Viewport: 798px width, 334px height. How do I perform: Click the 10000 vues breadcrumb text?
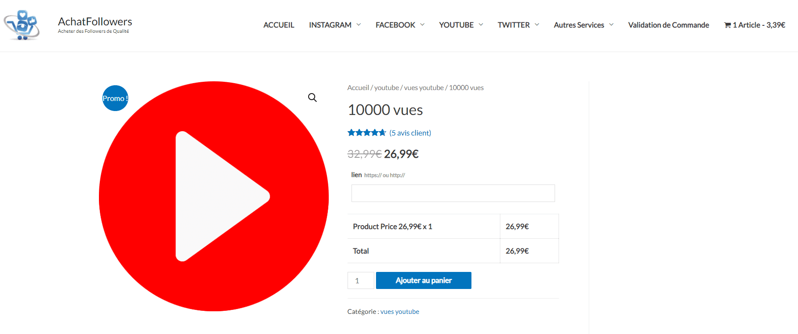[x=466, y=87]
